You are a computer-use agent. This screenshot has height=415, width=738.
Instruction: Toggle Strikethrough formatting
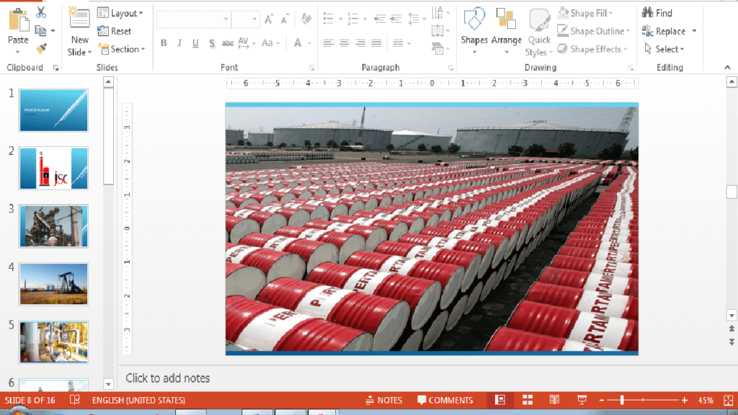(228, 43)
